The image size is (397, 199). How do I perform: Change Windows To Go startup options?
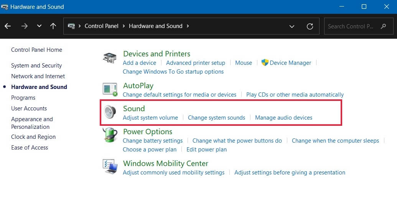173,72
